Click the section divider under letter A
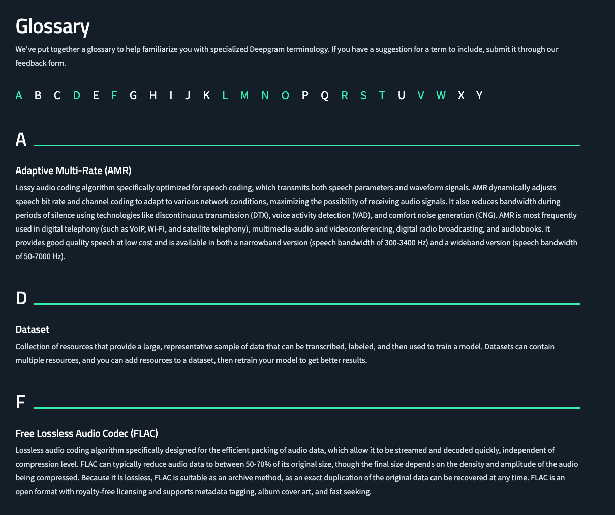 [x=307, y=145]
